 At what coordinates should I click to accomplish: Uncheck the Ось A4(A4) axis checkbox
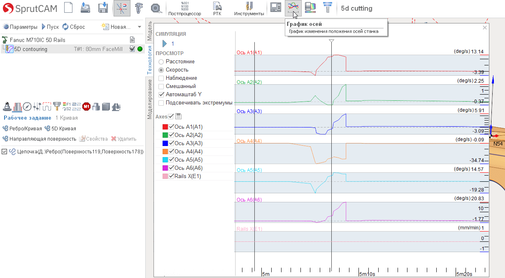click(171, 151)
